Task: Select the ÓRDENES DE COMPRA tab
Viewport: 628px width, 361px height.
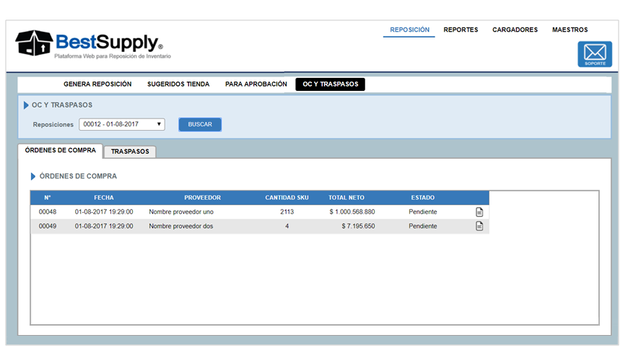Action: 60,150
